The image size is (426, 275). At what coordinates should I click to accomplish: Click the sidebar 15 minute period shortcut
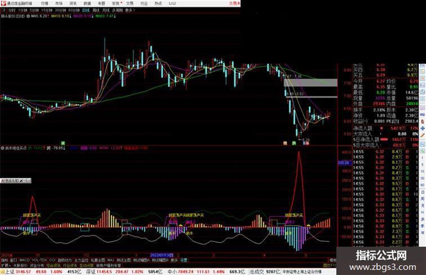coord(422,171)
